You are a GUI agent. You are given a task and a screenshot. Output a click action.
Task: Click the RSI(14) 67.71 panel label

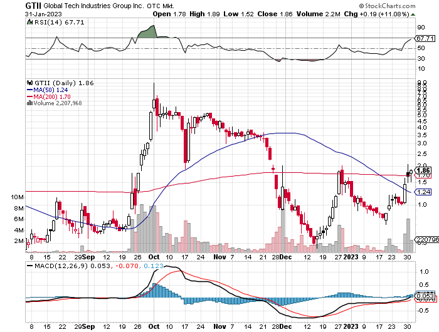point(59,22)
